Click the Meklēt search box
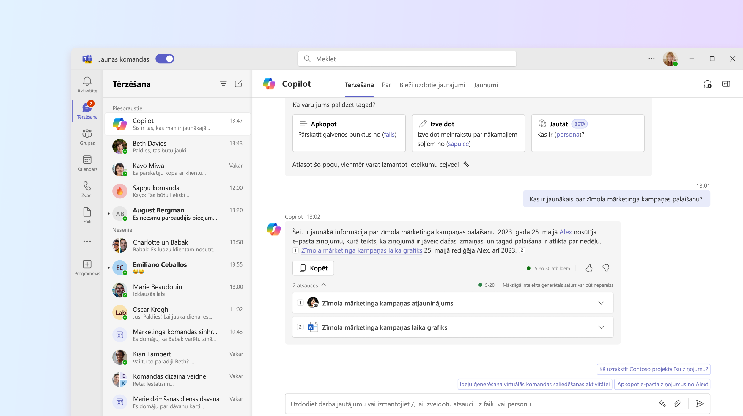This screenshot has height=416, width=743. (407, 59)
